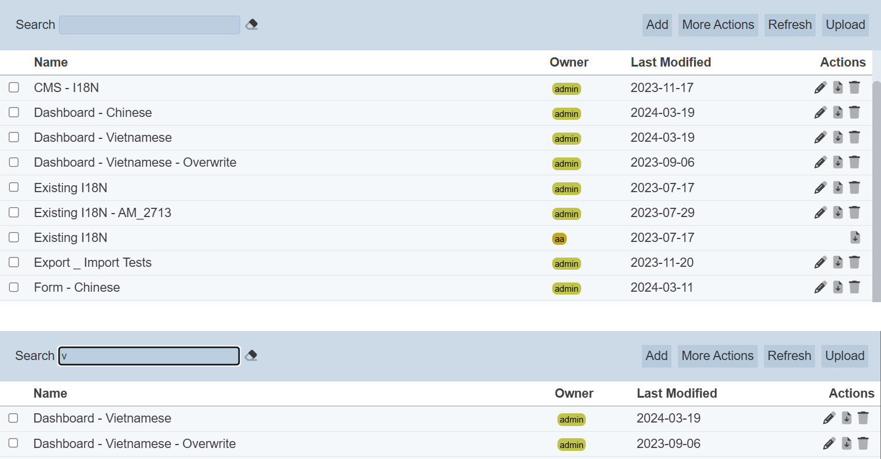Select checkbox for CMS - I18N
This screenshot has height=459, width=881.
click(x=14, y=87)
